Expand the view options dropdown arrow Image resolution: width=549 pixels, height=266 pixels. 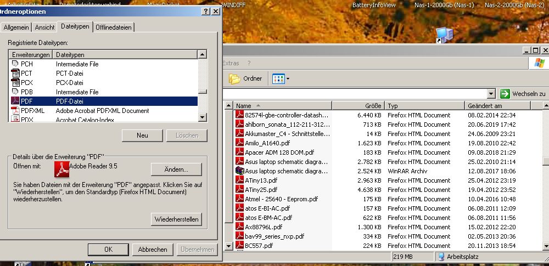288,79
